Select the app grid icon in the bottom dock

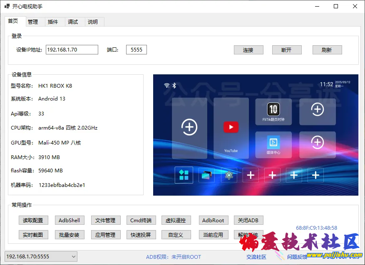coord(184,175)
